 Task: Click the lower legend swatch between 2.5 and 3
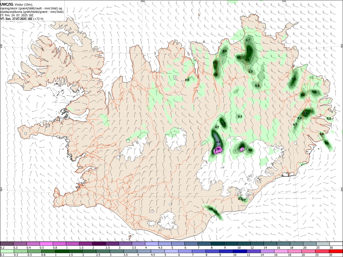103,251
